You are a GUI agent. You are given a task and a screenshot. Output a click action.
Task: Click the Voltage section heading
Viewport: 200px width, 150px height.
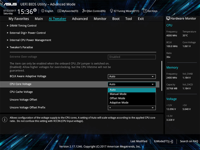point(171,99)
